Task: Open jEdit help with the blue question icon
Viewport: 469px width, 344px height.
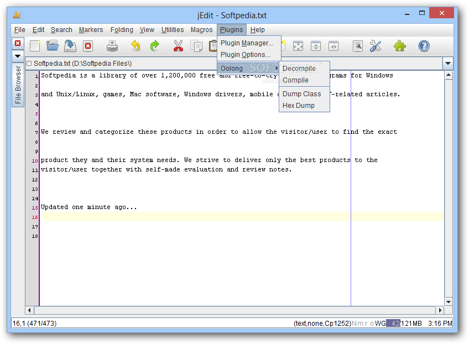Action: click(424, 46)
